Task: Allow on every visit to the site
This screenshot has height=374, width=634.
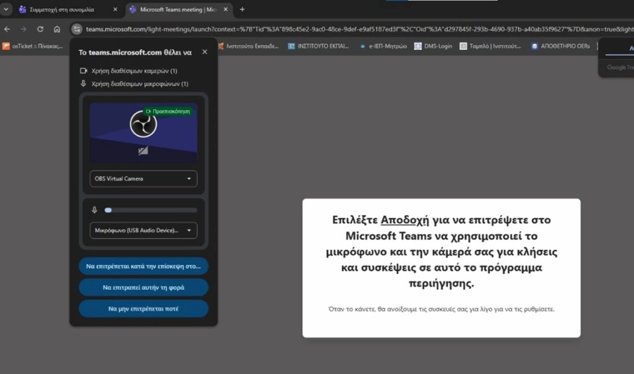Action: pyautogui.click(x=143, y=266)
